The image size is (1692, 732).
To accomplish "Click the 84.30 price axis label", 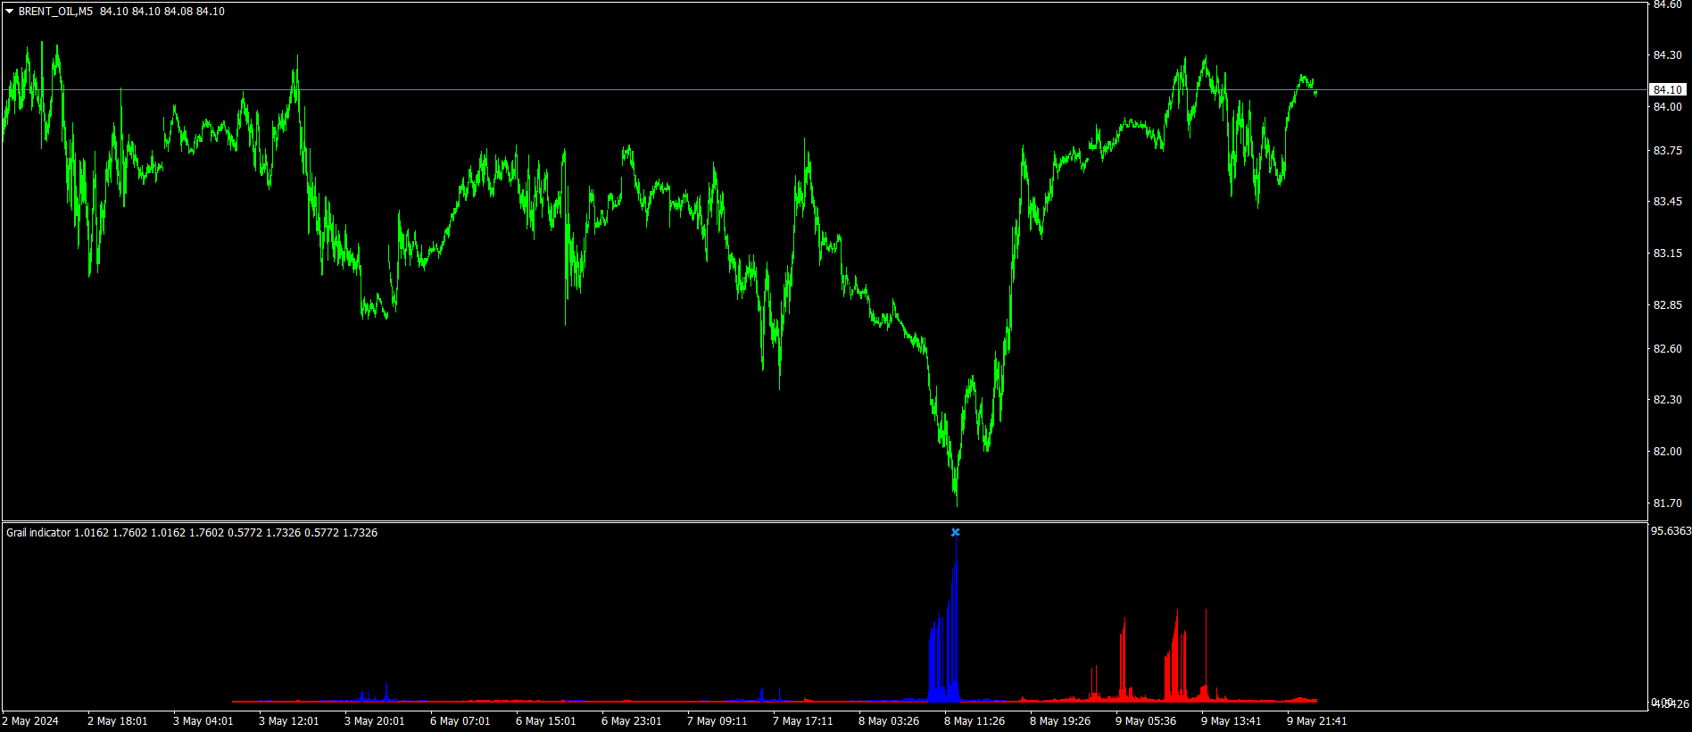I will [x=1667, y=55].
